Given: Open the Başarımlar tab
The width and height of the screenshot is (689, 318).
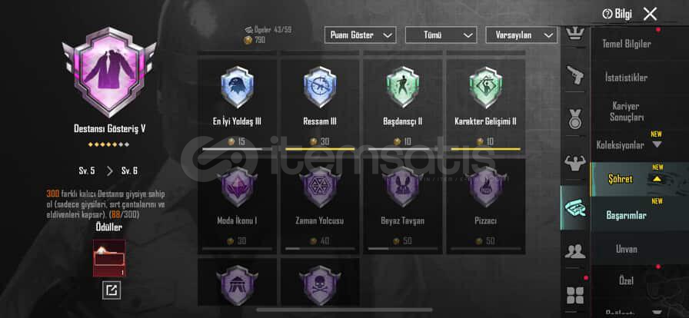Looking at the screenshot, I should coord(626,215).
